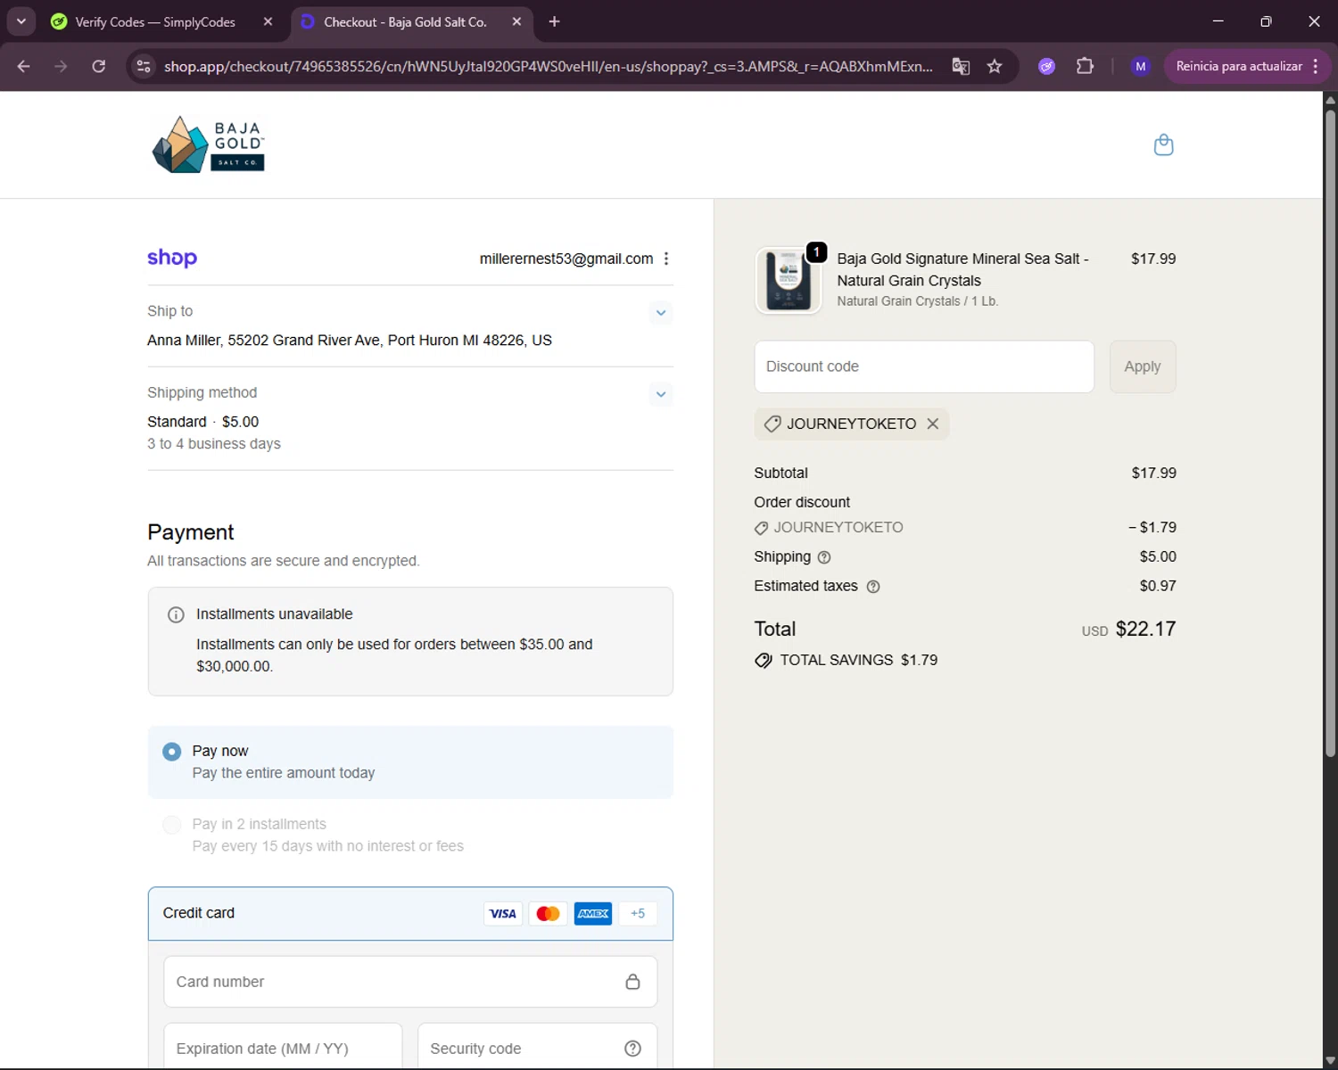
Task: Bookmark this page with the star icon
Action: 995,66
